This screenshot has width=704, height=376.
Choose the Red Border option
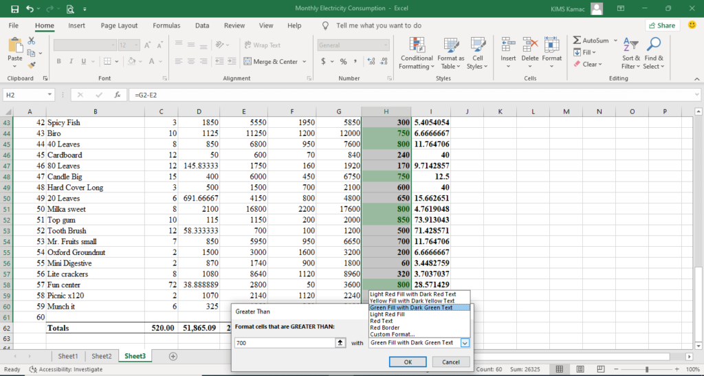pos(385,328)
